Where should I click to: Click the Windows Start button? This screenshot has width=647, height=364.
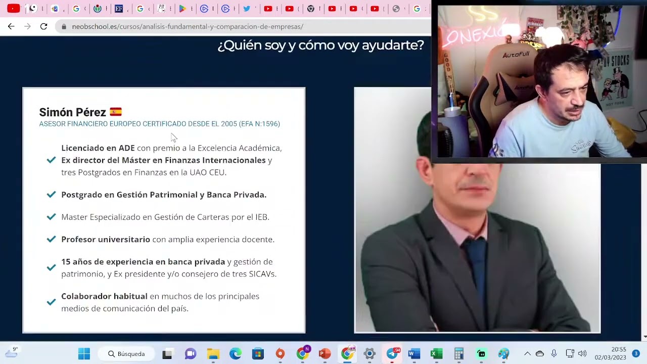(x=84, y=353)
